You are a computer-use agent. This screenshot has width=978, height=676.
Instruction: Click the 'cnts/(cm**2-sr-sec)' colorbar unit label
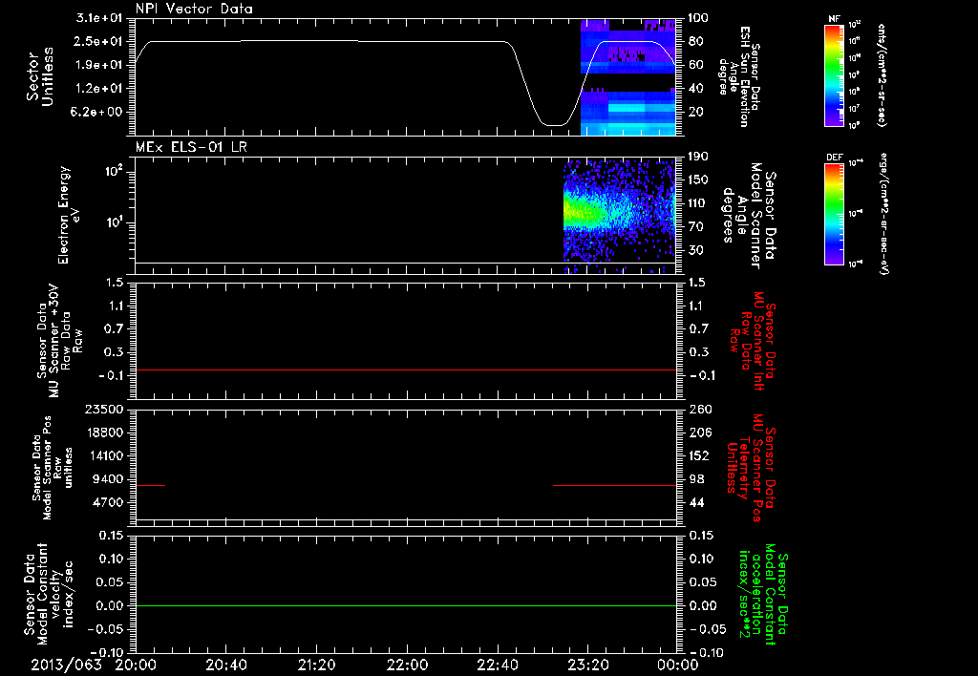(x=882, y=75)
